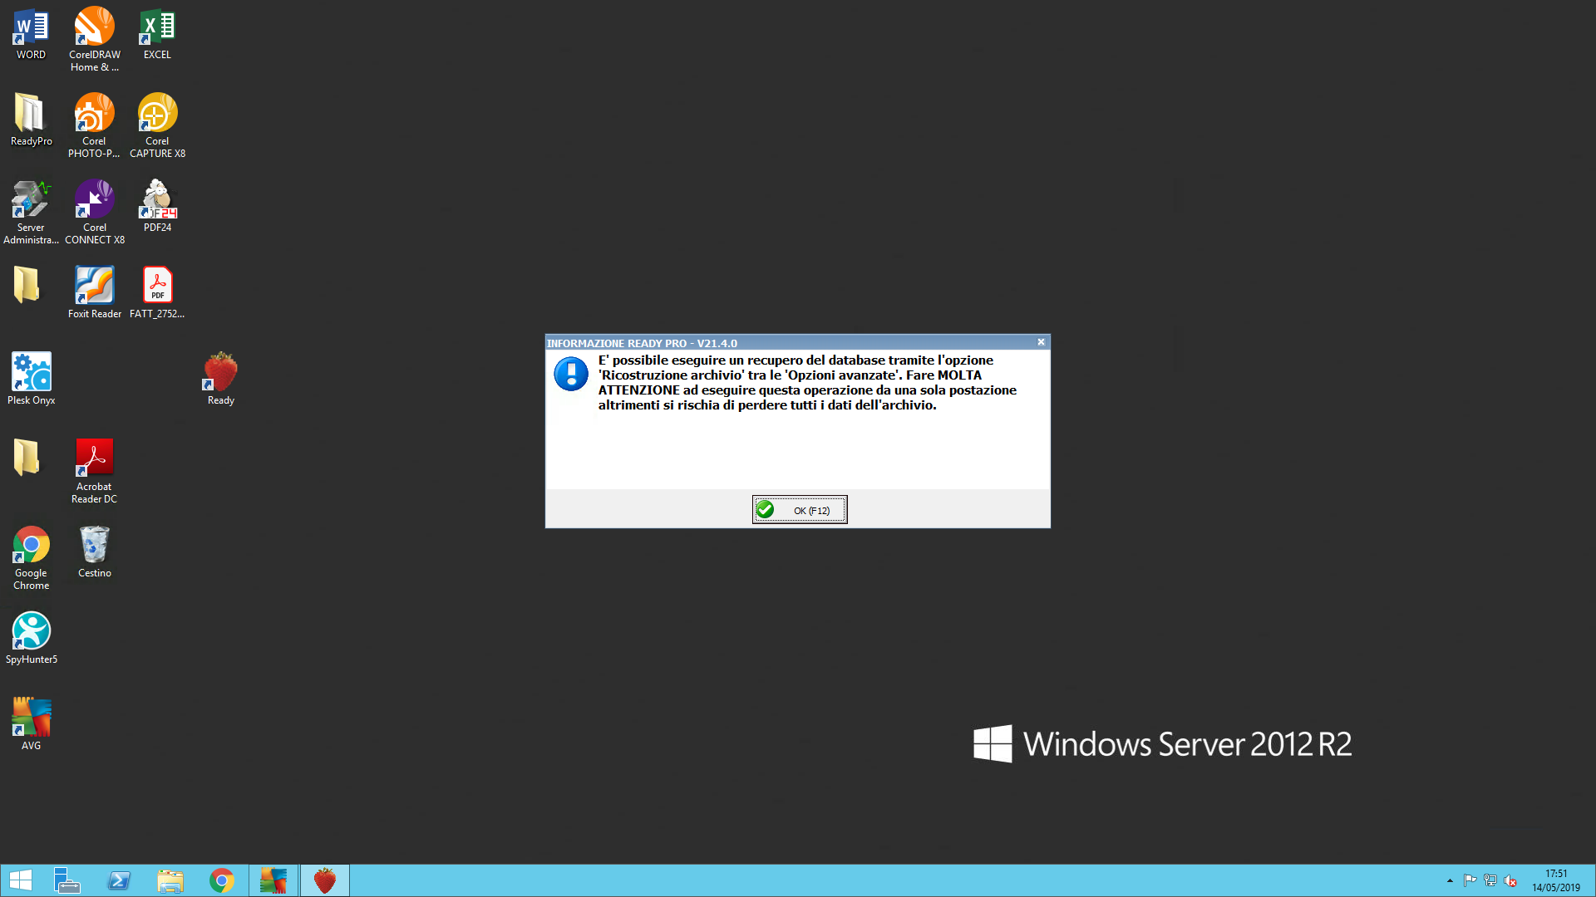Image resolution: width=1596 pixels, height=897 pixels.
Task: Select Corel CONNECT X8 shortcut
Action: (95, 213)
